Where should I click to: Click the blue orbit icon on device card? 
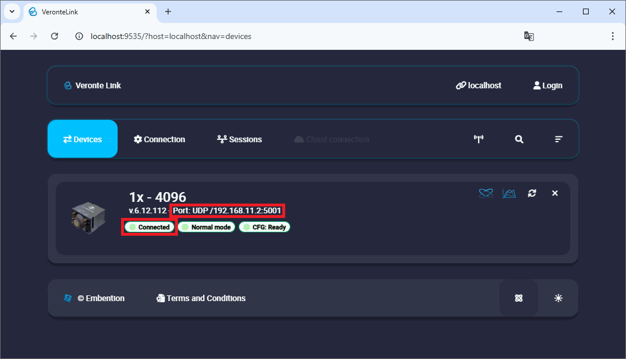(x=486, y=193)
